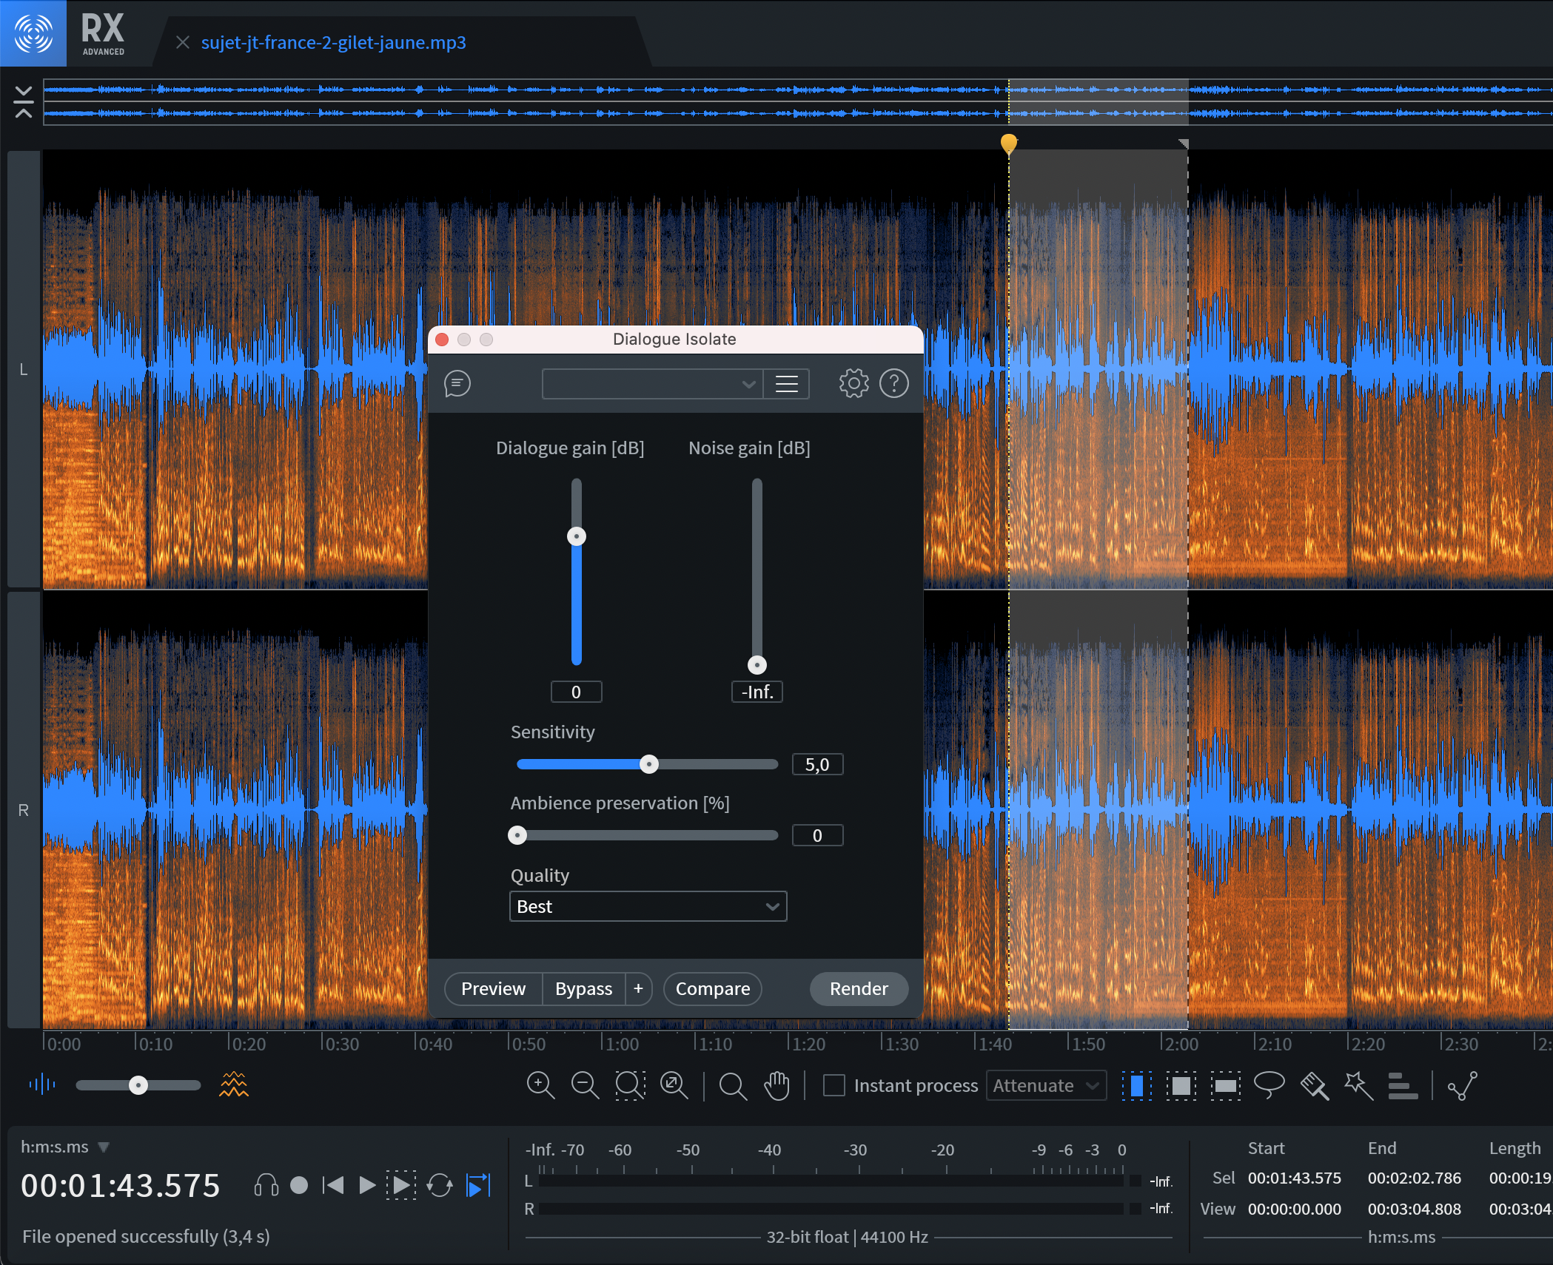Open Dialogue Isolate settings gear
This screenshot has width=1553, height=1265.
pos(853,383)
